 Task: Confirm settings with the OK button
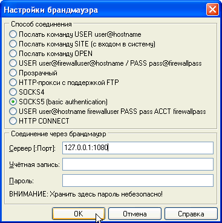[79, 214]
